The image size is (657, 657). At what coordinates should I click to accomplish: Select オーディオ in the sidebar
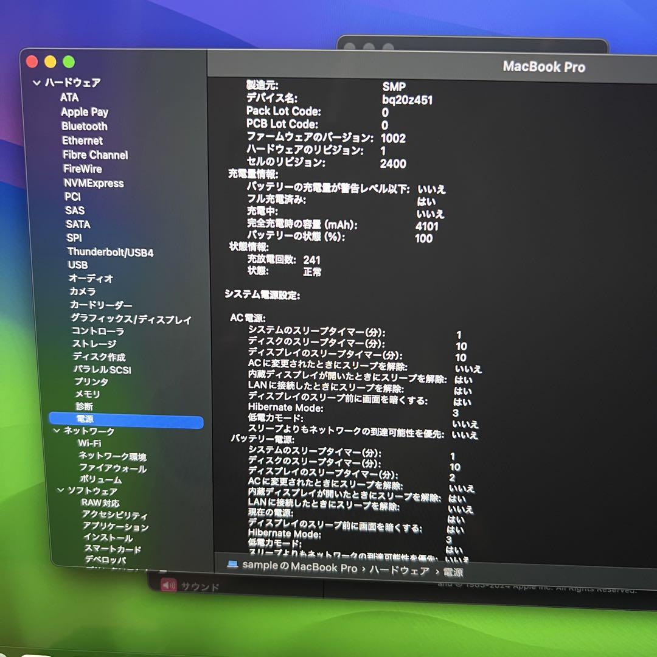[x=91, y=278]
